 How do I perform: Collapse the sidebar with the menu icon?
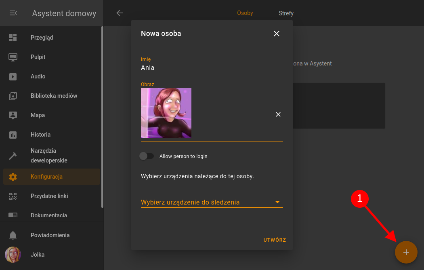(x=13, y=13)
